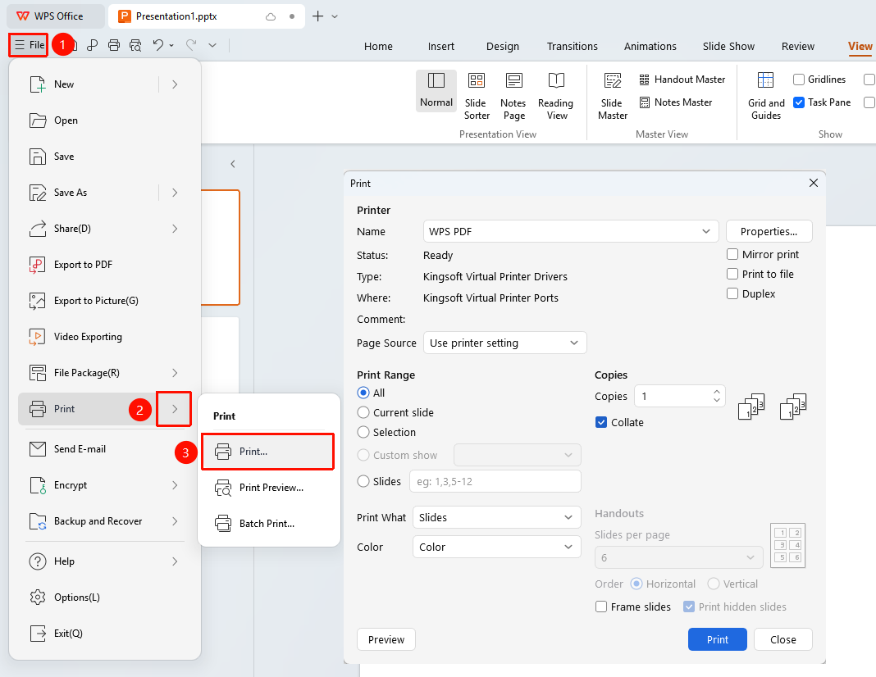The width and height of the screenshot is (876, 677).
Task: Open the printer Name dropdown
Action: click(571, 231)
